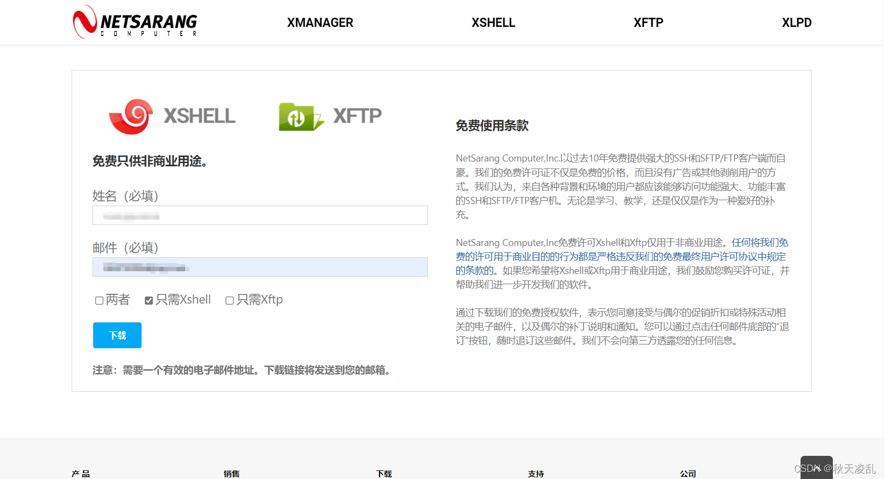Click the 下载 footer heading

[384, 474]
